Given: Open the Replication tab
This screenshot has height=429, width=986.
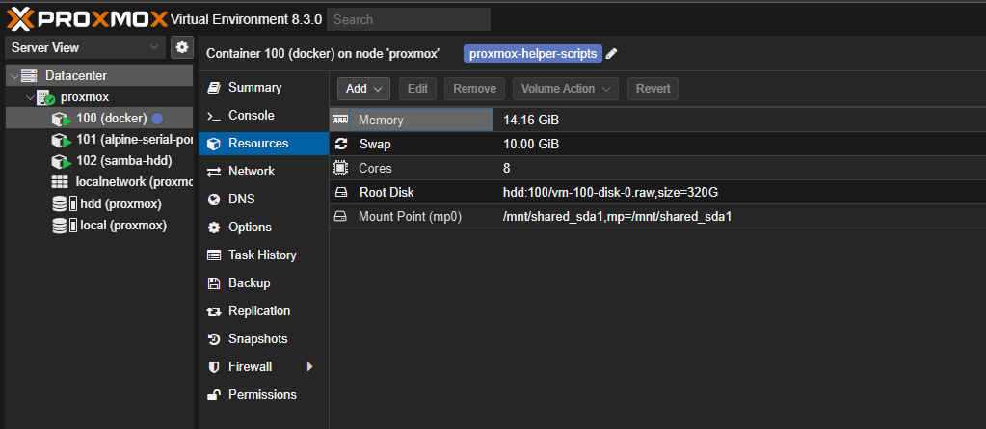Looking at the screenshot, I should [263, 310].
